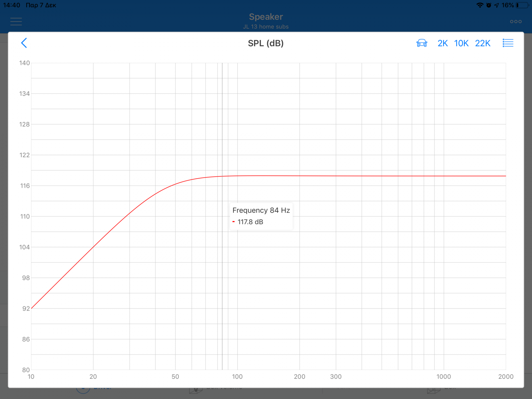532x399 pixels.
Task: Tap the 14:40 clock in status bar
Action: 12,5
